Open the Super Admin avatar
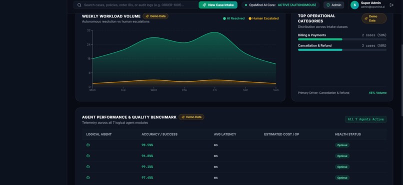The width and height of the screenshot is (403, 185). pyautogui.click(x=354, y=5)
